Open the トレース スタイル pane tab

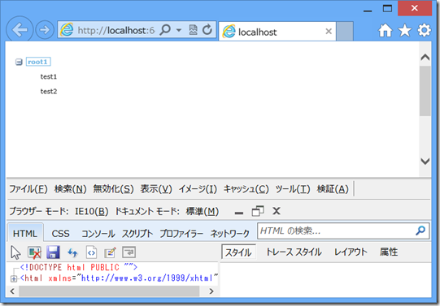294,252
